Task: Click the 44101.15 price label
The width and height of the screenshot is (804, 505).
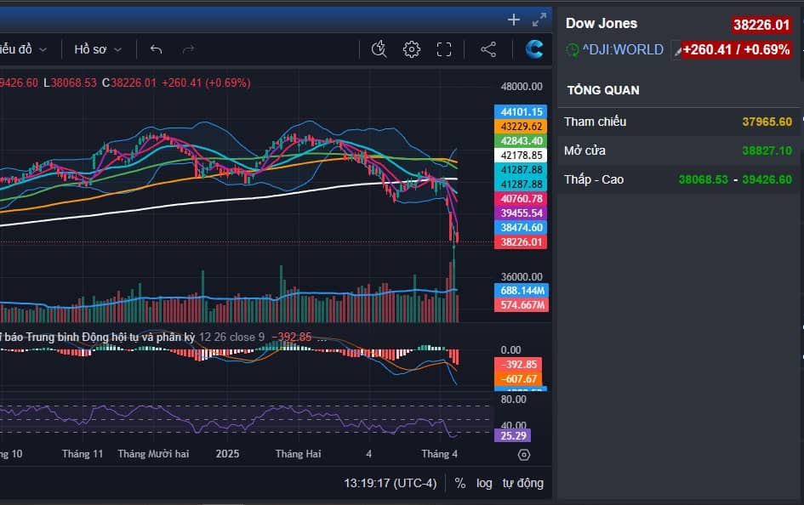Action: tap(521, 111)
